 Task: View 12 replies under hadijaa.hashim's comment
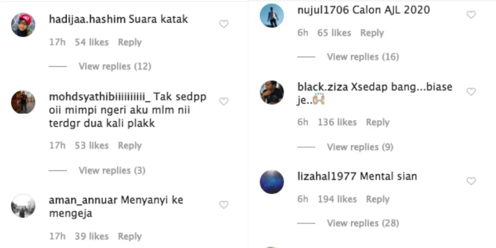click(115, 67)
